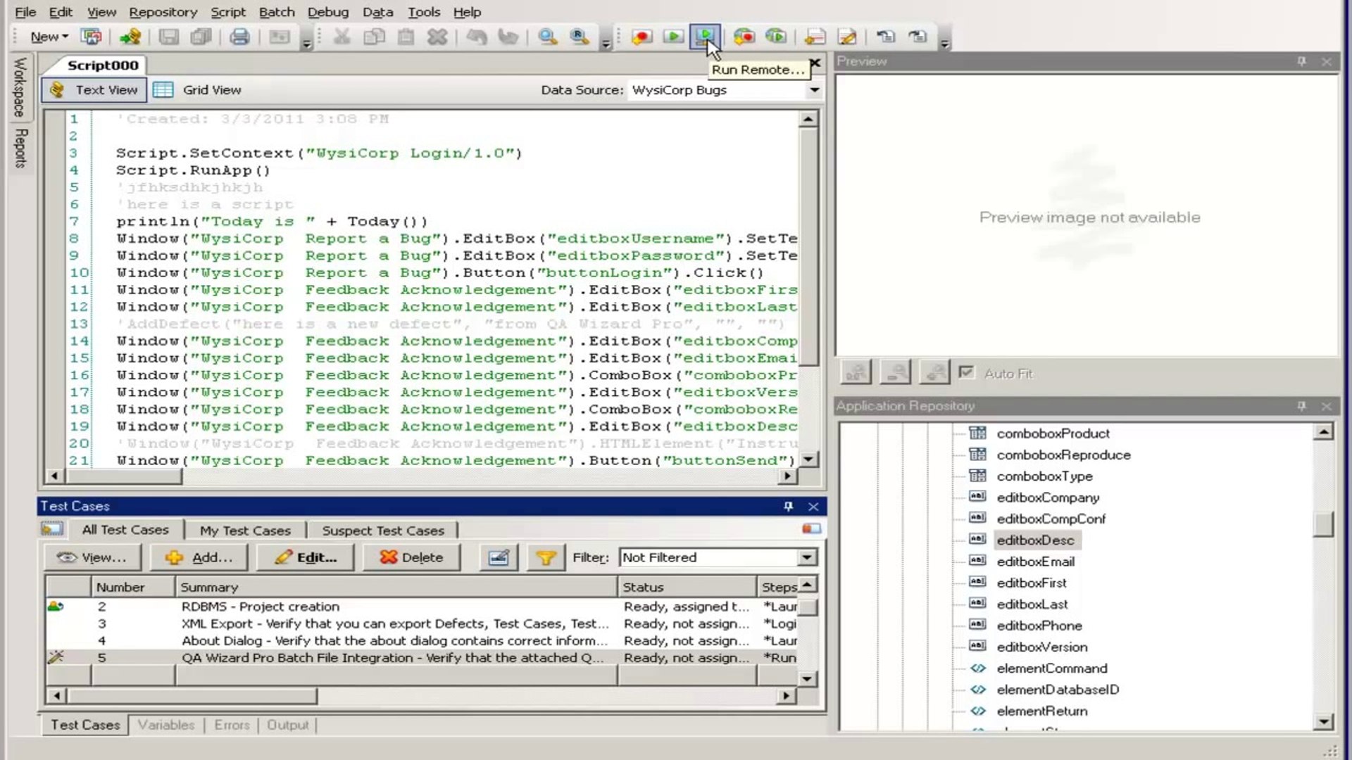
Task: Click the Record script toolbar icon
Action: click(x=641, y=37)
